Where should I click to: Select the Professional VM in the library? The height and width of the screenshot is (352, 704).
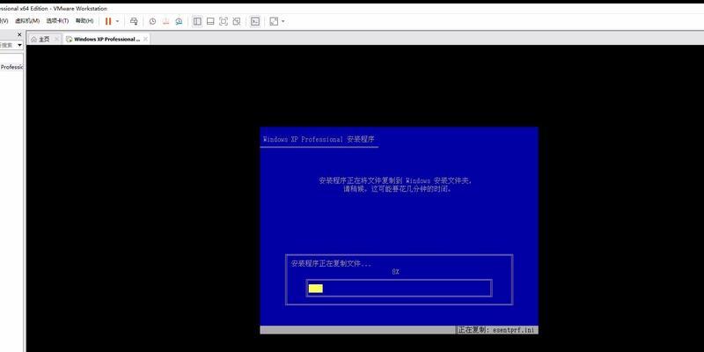pos(11,67)
